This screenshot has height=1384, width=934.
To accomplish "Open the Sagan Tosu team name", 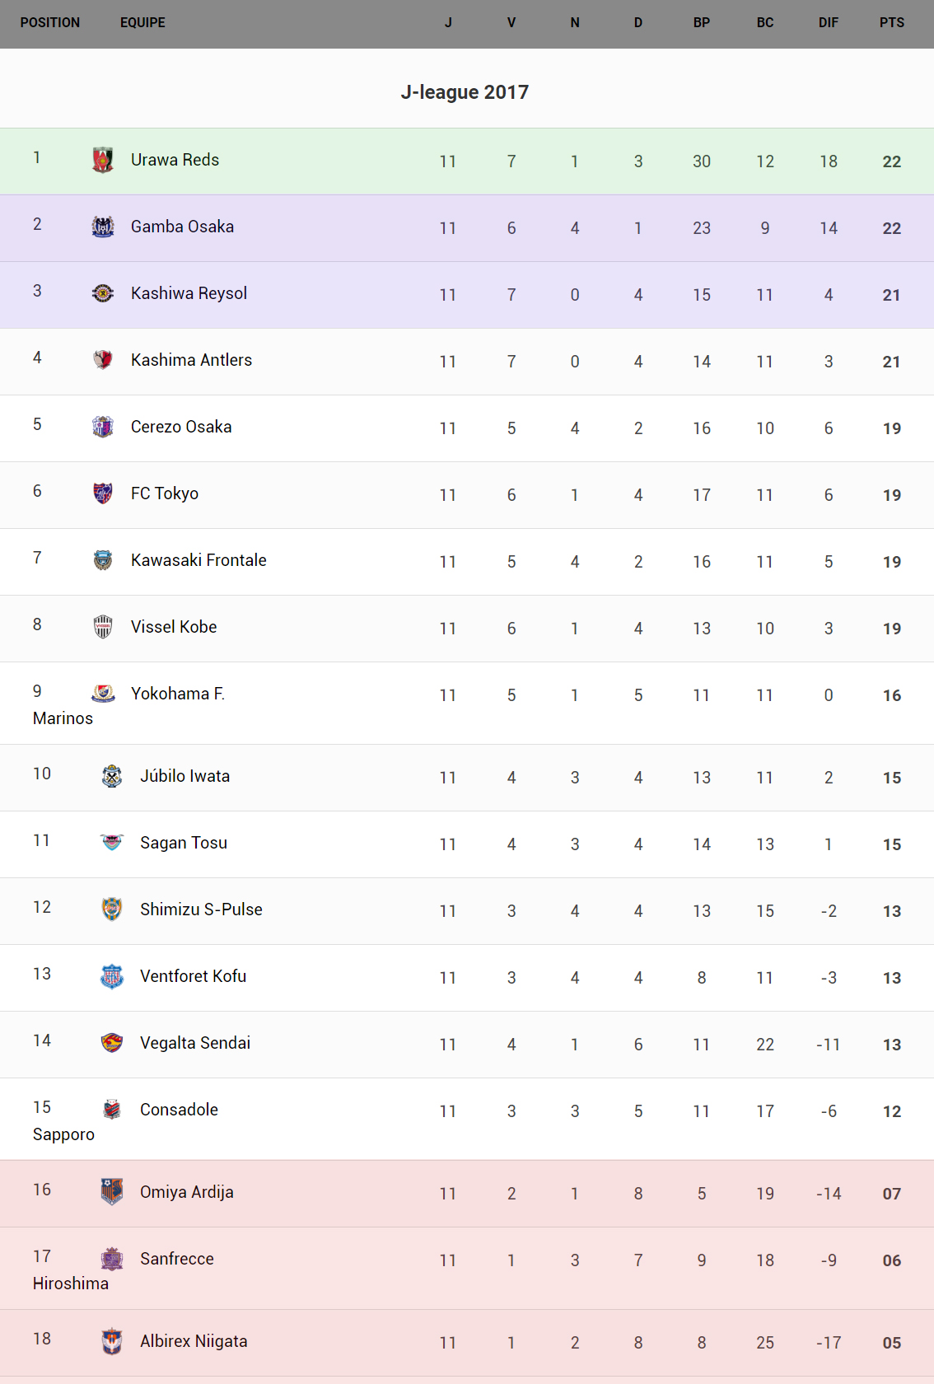I will [x=184, y=843].
